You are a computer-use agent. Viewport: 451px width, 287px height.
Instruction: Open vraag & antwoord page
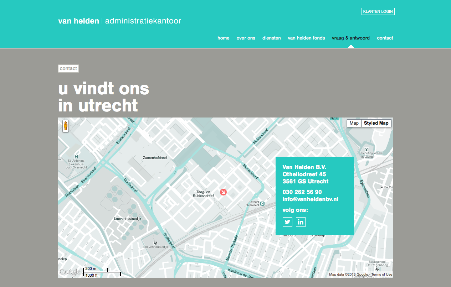click(x=351, y=38)
